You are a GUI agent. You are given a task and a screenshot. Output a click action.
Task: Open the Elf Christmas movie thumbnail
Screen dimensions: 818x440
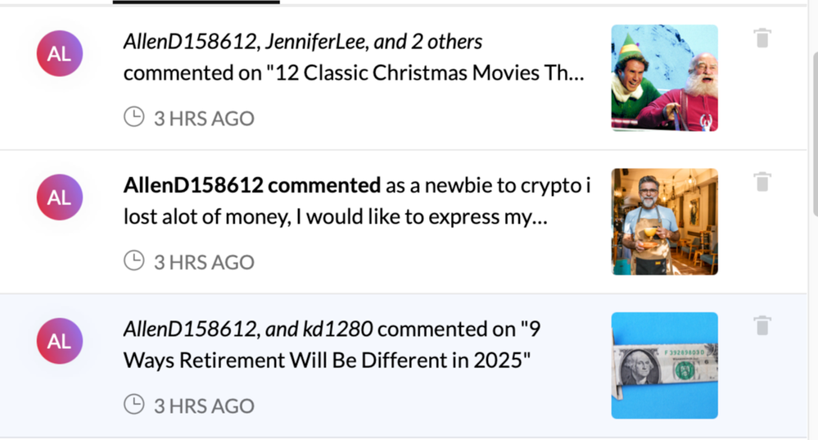point(664,78)
